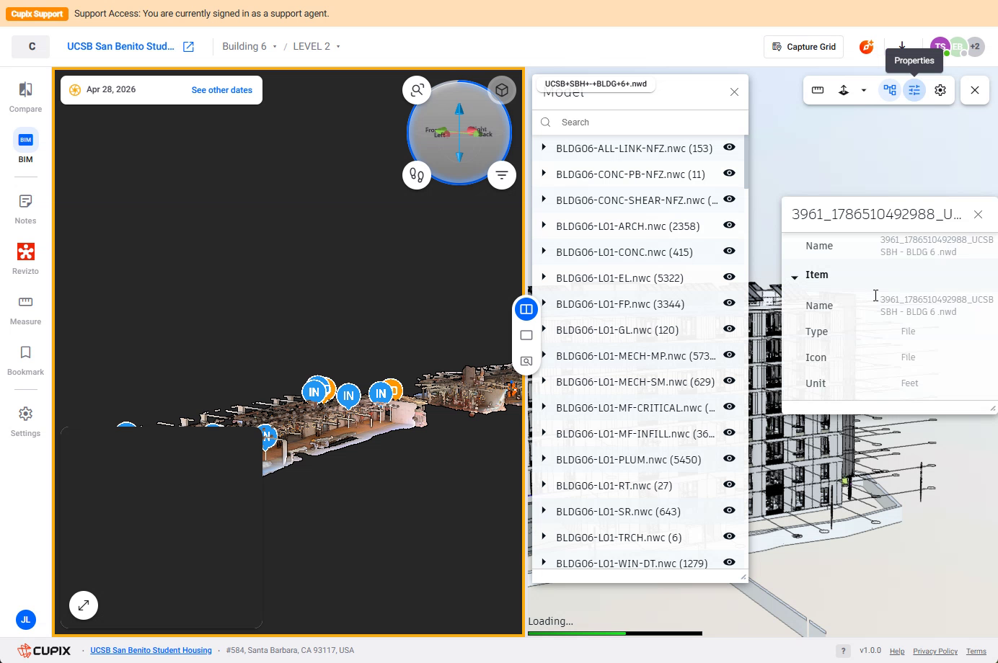Click the C workspace button

(31, 46)
